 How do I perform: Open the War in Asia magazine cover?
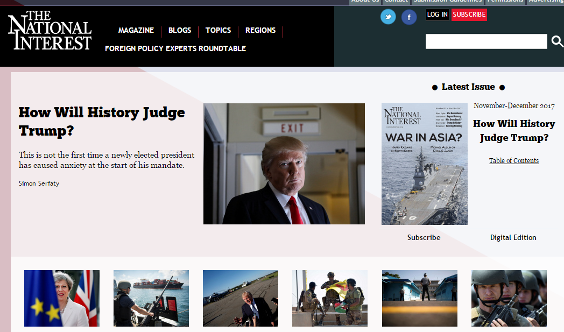coord(425,164)
